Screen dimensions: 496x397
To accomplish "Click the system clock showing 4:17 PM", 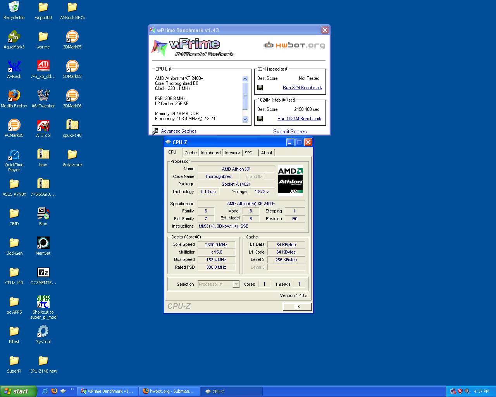I will coord(482,391).
